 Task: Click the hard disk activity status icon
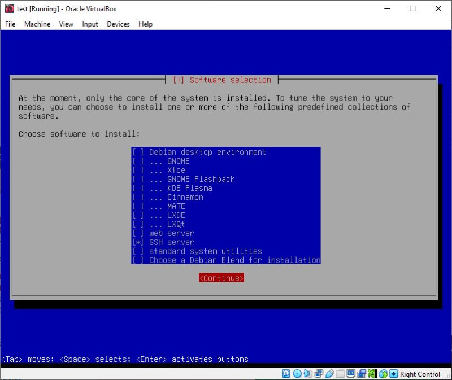coord(286,374)
